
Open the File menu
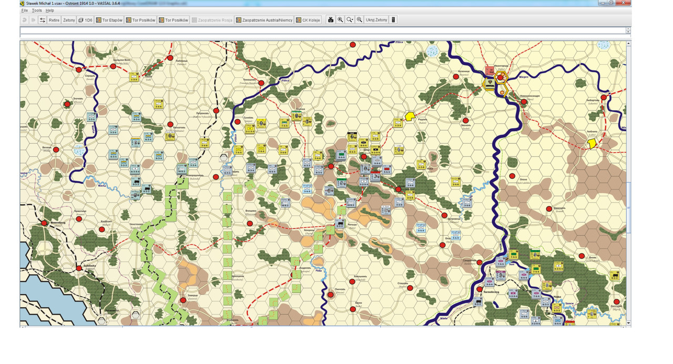(25, 11)
